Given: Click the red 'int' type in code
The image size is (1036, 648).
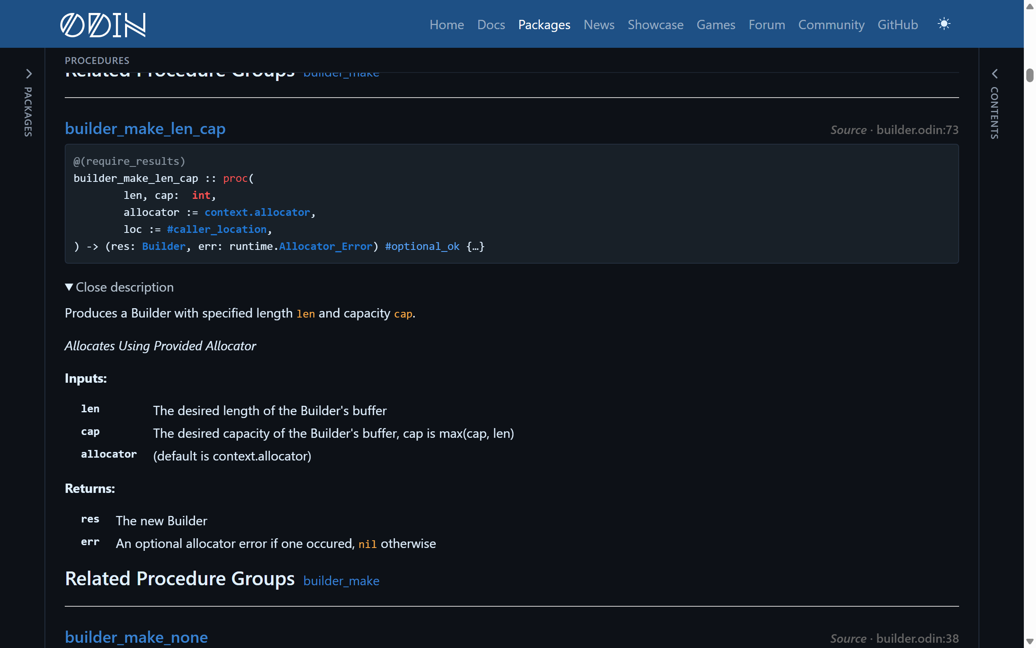Looking at the screenshot, I should coord(201,195).
